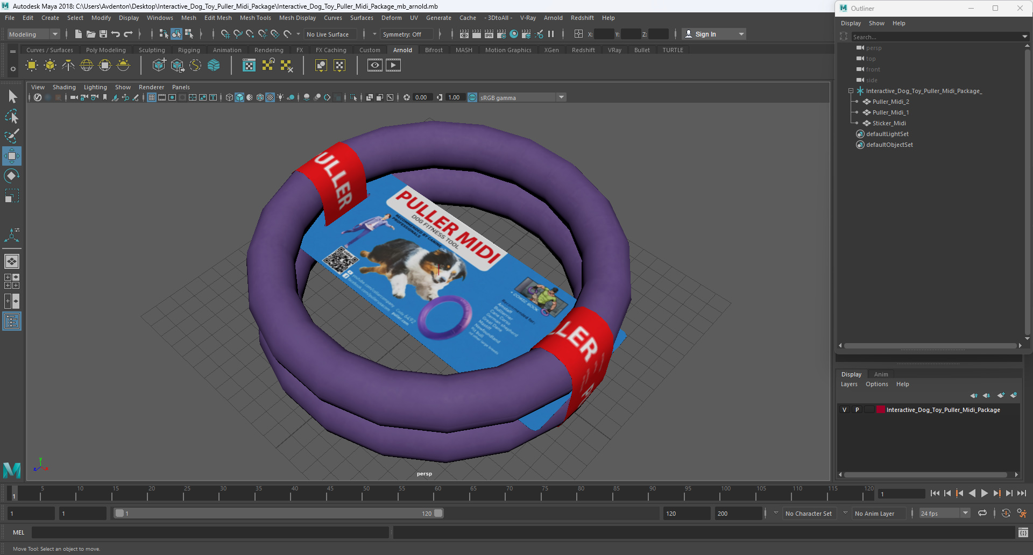Screen dimensions: 1033x555
Task: Click MEL script language toggle
Action: click(x=19, y=532)
